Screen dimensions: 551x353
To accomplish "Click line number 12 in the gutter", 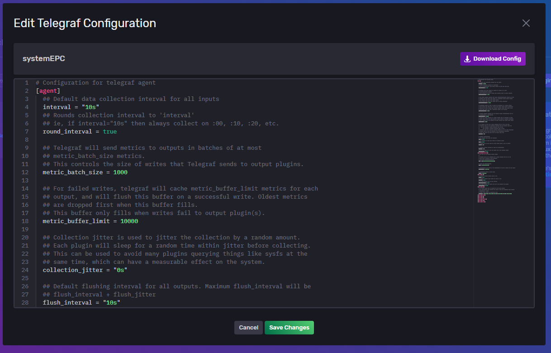I will (x=25, y=172).
